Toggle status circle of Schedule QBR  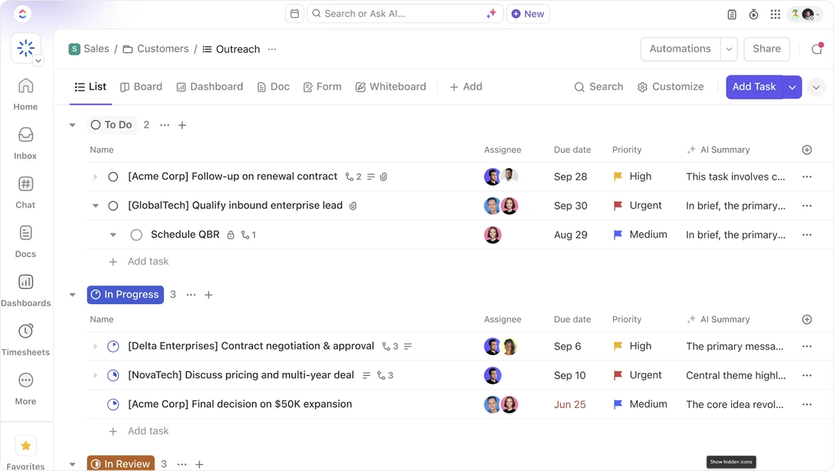136,235
